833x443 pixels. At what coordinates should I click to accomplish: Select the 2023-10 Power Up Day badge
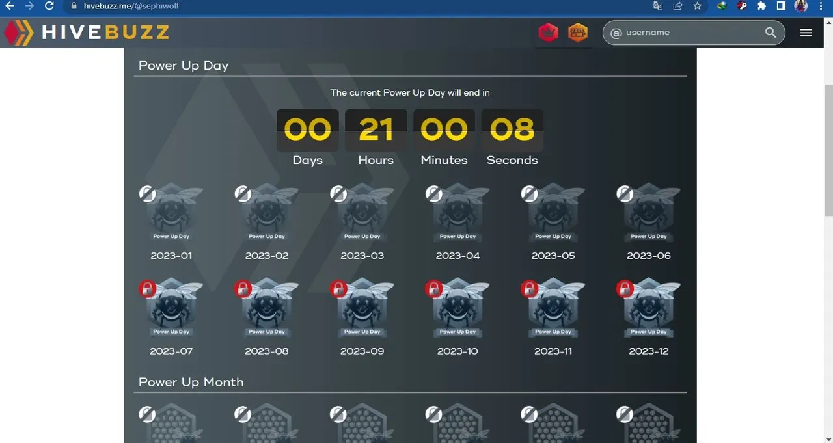(457, 308)
